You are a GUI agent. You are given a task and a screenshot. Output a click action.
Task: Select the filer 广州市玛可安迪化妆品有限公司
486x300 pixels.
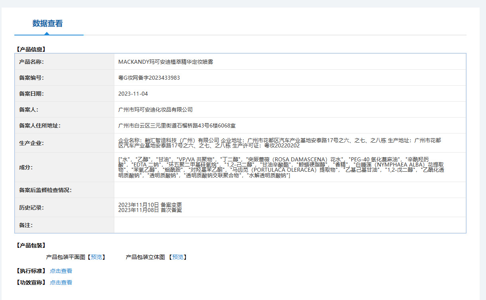155,110
